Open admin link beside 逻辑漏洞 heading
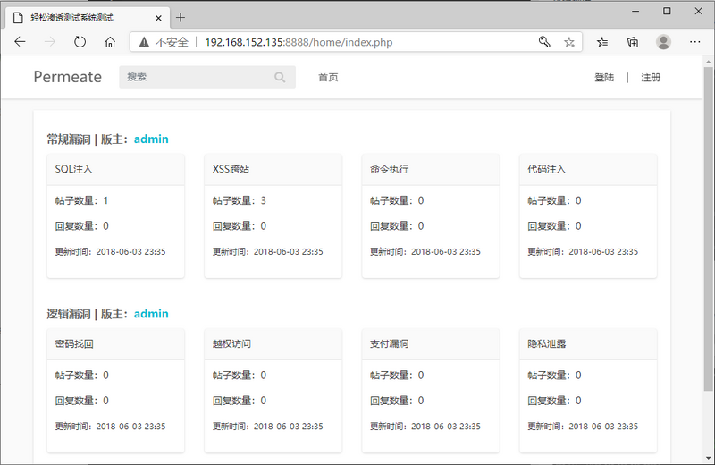The height and width of the screenshot is (465, 715). pos(151,314)
